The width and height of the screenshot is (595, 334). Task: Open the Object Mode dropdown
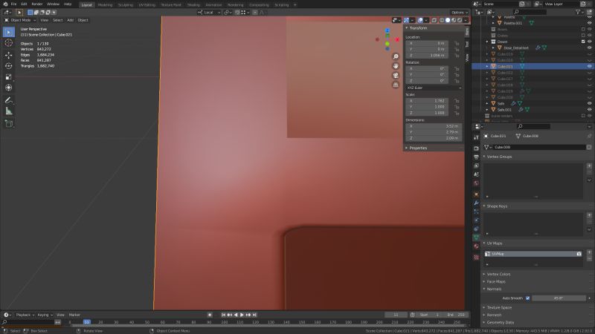pyautogui.click(x=20, y=20)
